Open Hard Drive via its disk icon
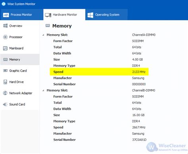Screen dimensions: 188x154 tap(5, 82)
